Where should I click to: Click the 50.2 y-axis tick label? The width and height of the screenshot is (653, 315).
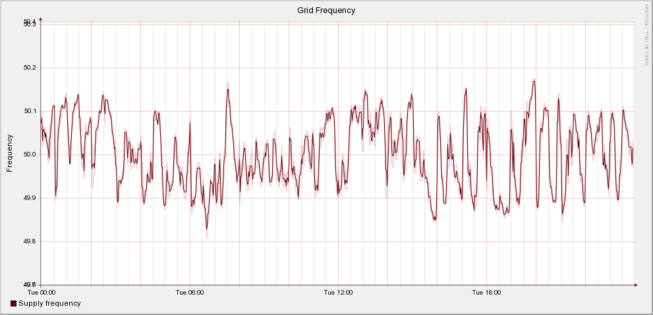tap(30, 68)
